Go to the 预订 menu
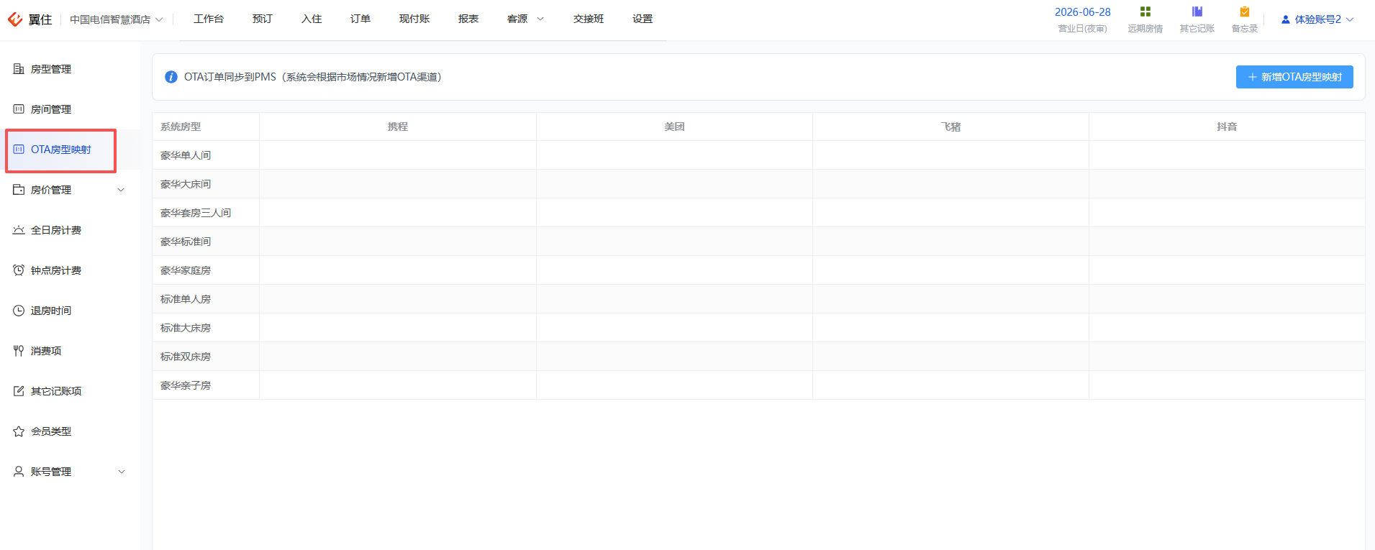 pos(263,19)
